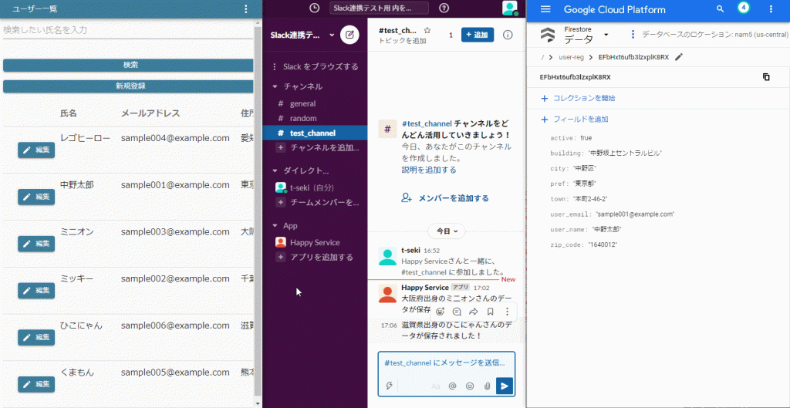Image resolution: width=790 pixels, height=408 pixels.
Task: Open t-seki direct message
Action: [312, 187]
